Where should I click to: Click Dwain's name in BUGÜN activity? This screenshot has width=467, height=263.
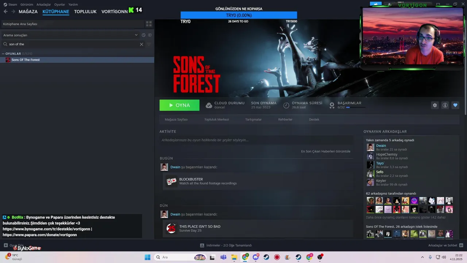(x=175, y=167)
